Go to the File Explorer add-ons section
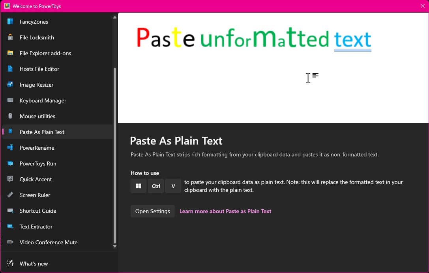429x273 pixels. 45,53
